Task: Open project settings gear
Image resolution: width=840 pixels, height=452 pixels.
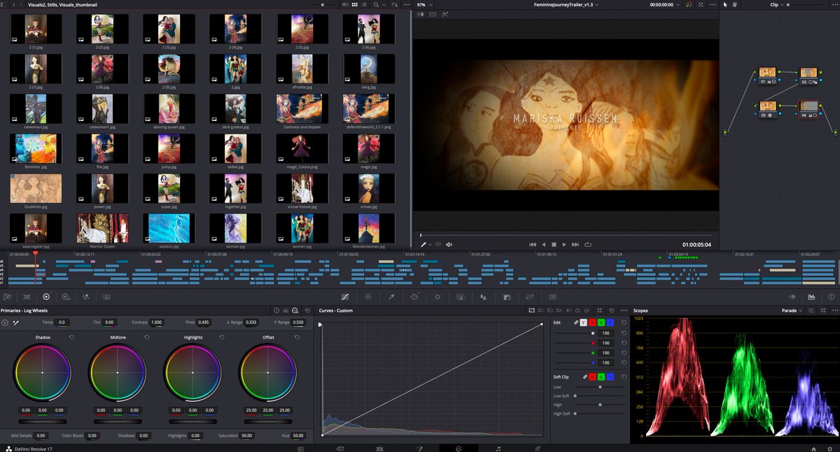Action: pos(829,448)
